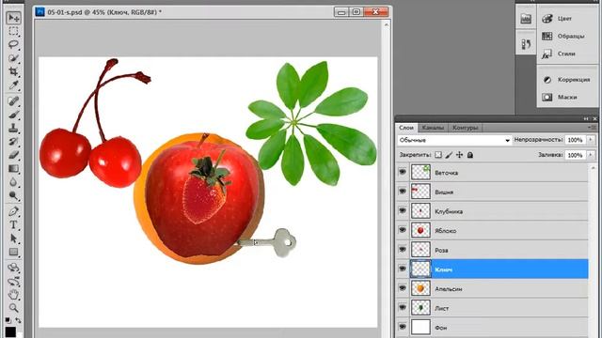Select the Move tool

pos(13,18)
